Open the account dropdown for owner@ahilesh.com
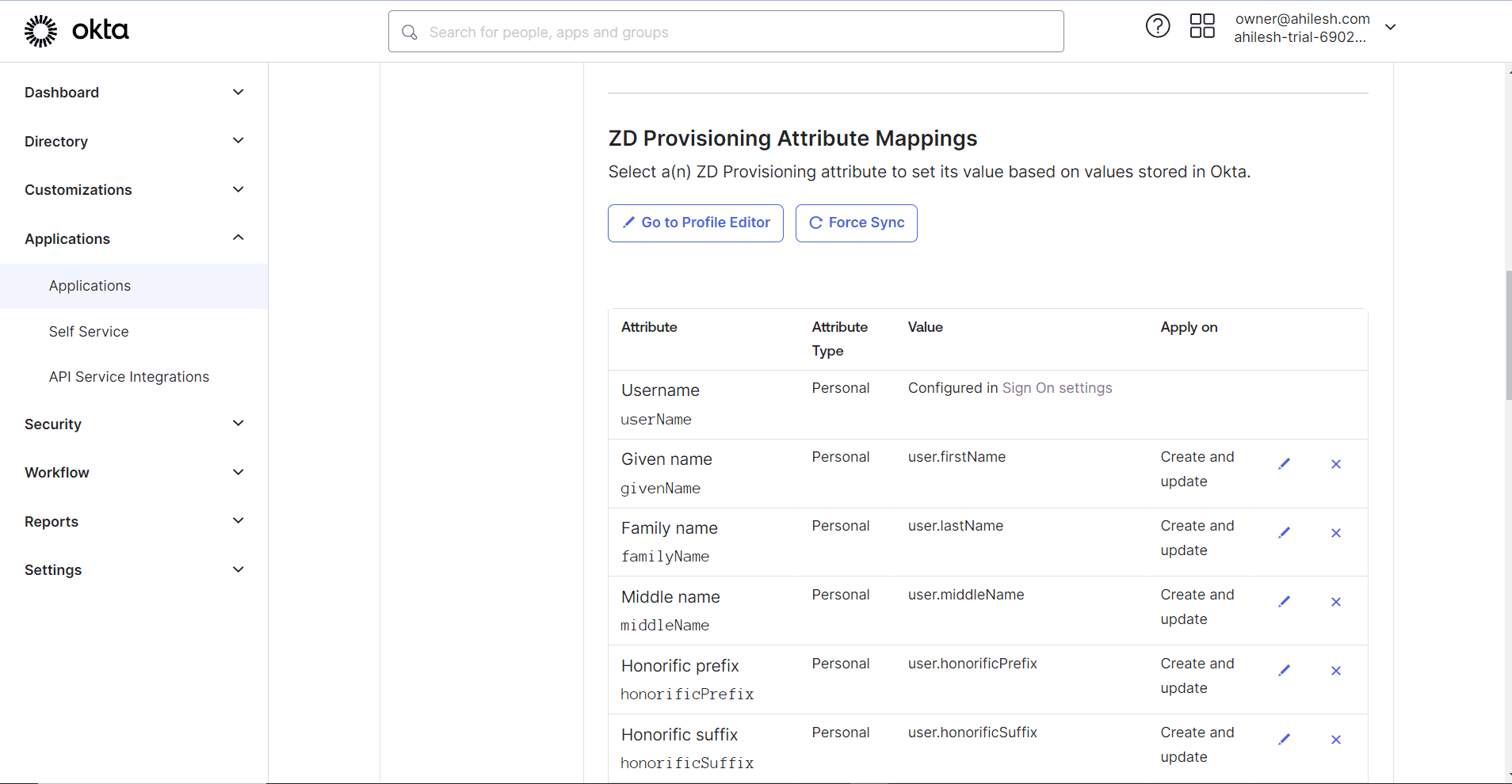 point(1390,28)
